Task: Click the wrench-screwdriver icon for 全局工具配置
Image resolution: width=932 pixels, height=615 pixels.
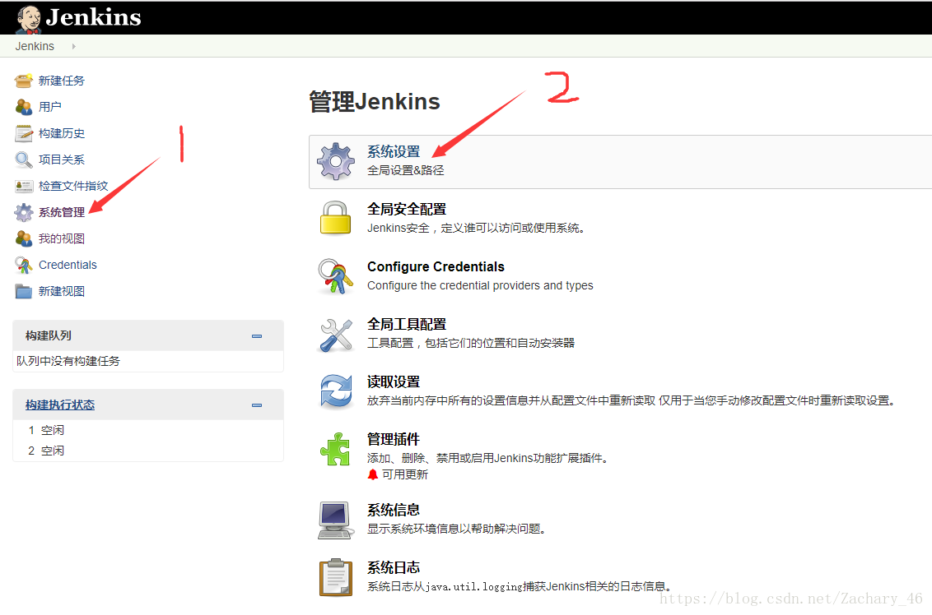Action: pyautogui.click(x=336, y=335)
